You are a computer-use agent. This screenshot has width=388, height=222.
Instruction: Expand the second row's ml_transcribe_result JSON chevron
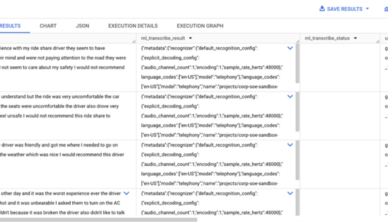click(x=290, y=96)
